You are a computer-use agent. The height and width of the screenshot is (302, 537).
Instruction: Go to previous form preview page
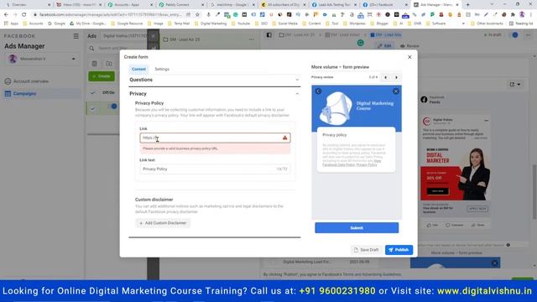click(x=386, y=77)
